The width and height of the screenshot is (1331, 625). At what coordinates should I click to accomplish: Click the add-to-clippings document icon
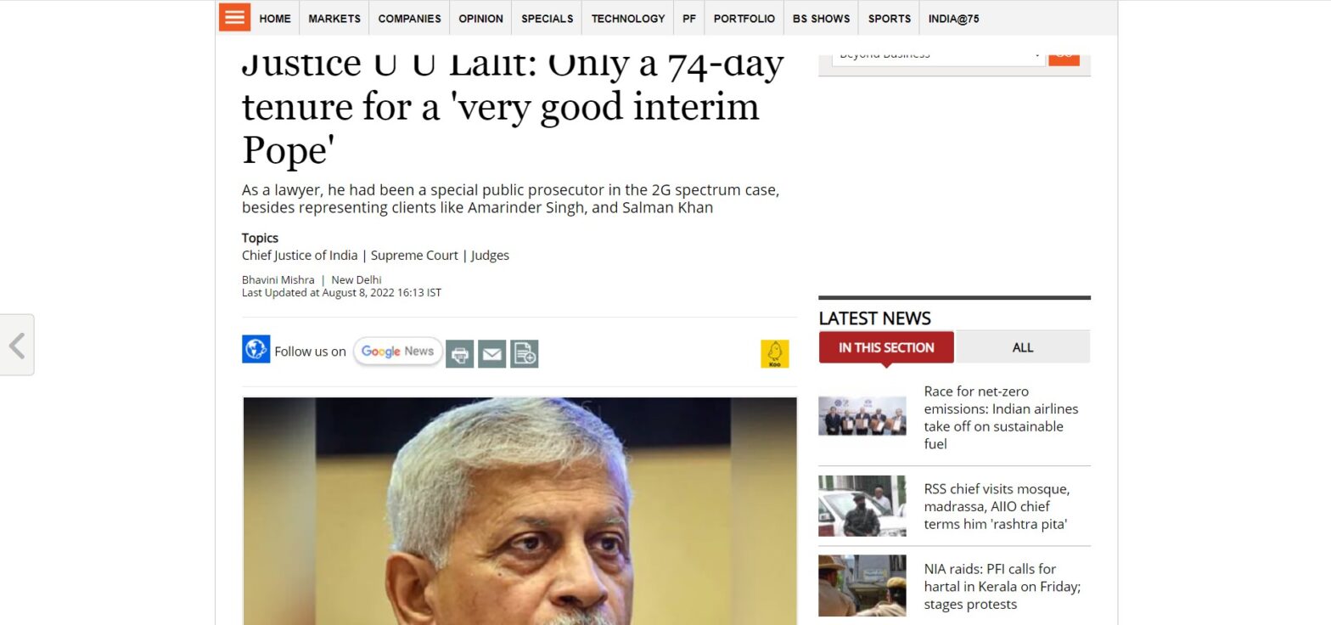(524, 353)
